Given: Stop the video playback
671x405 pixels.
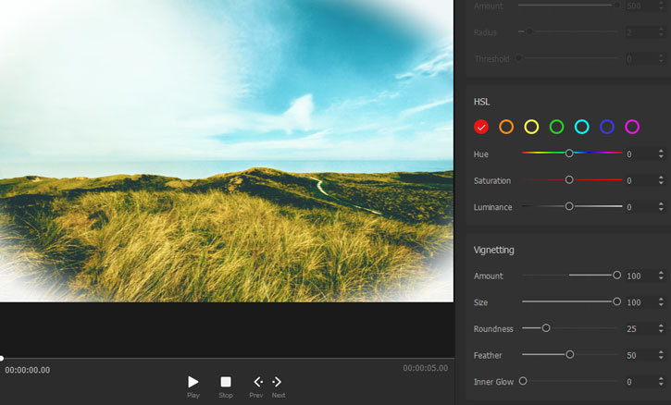Looking at the screenshot, I should click(226, 382).
